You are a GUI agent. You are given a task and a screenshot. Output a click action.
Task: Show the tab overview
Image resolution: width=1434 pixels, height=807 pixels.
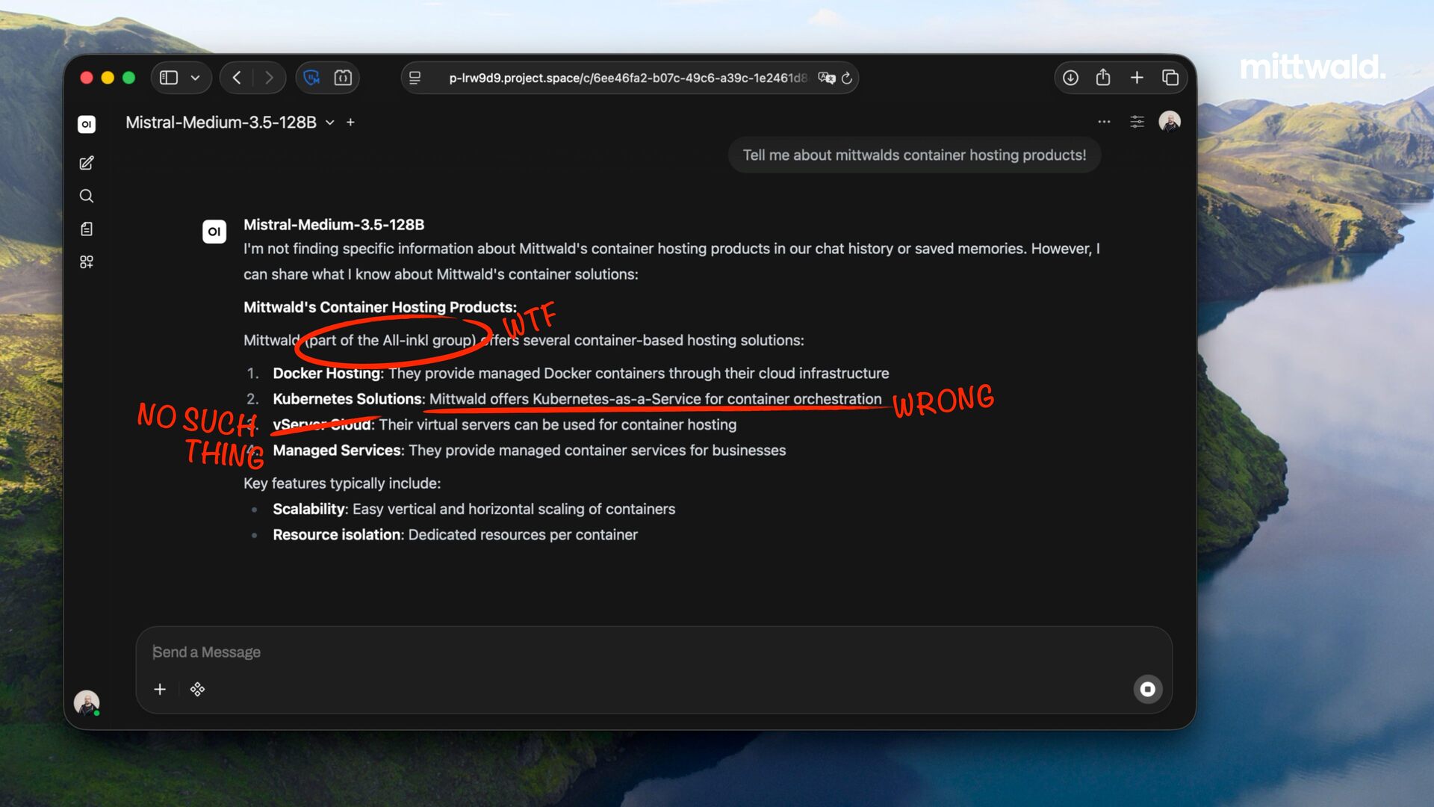pos(1170,78)
